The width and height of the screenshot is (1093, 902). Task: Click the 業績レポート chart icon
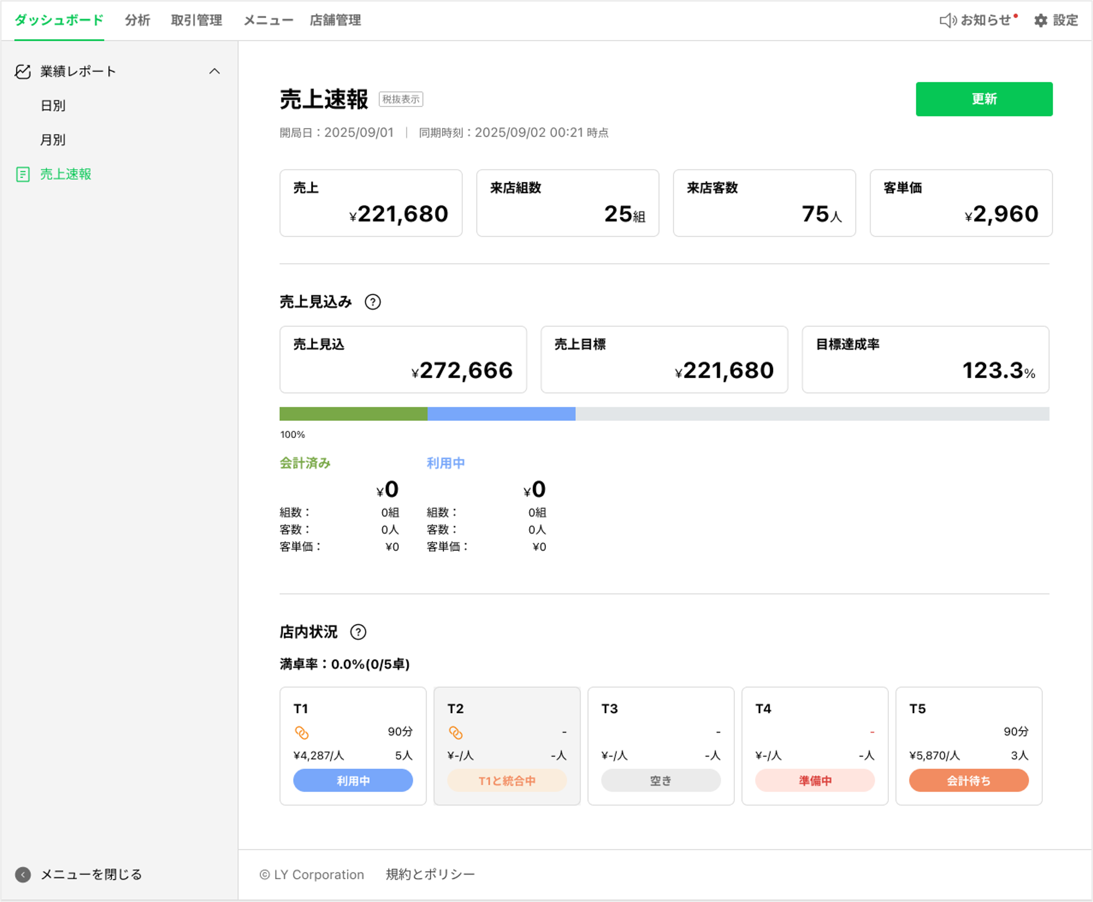click(23, 71)
